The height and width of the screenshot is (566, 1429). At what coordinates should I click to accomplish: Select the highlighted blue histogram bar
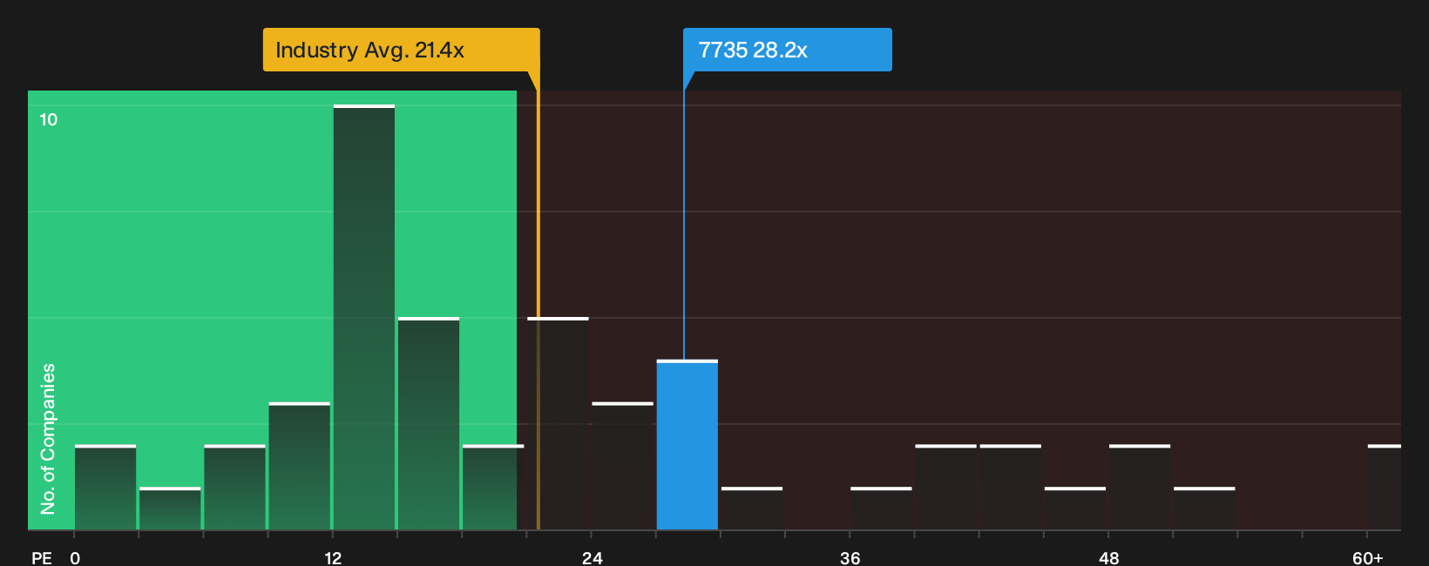[687, 445]
